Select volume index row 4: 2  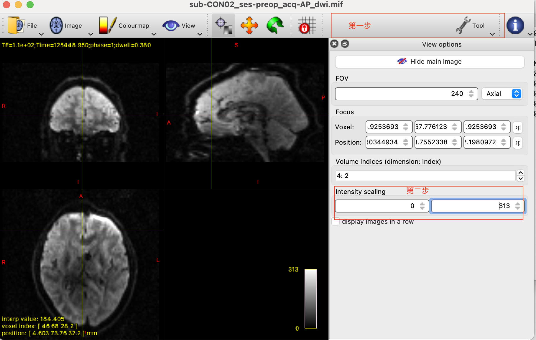[425, 176]
